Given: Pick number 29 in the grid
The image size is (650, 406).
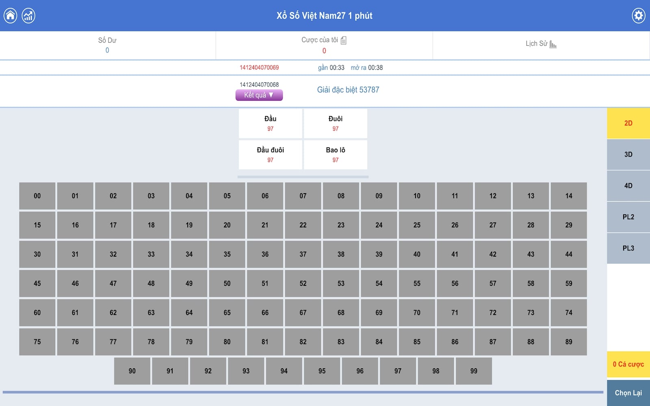Looking at the screenshot, I should point(569,225).
